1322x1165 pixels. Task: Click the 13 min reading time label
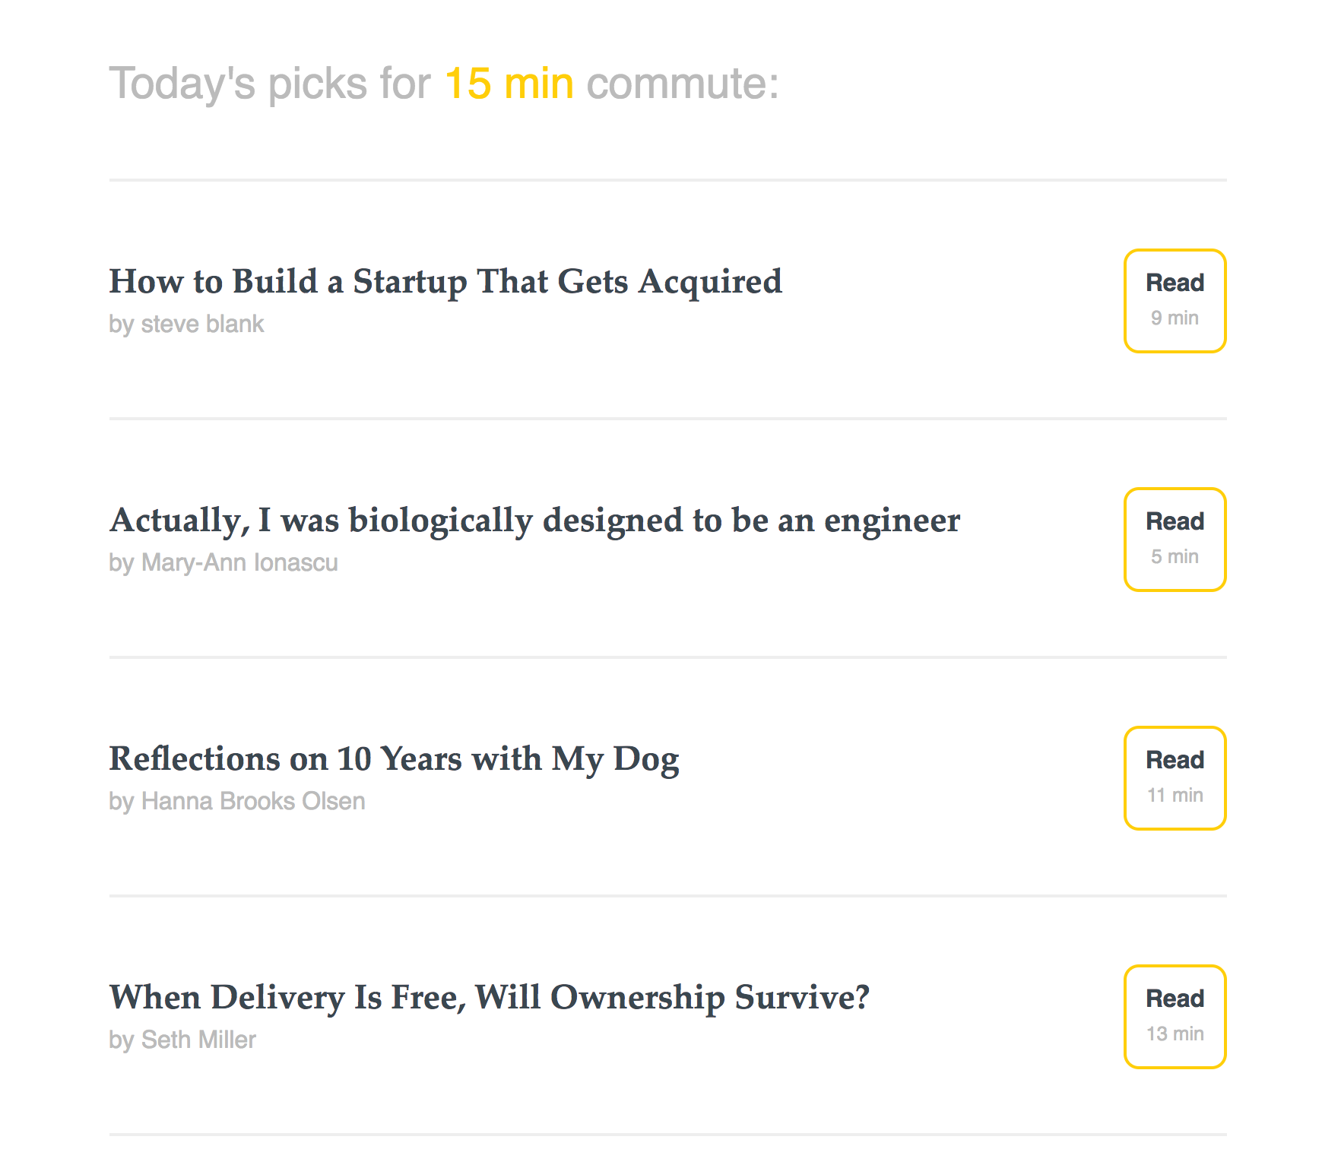click(x=1175, y=1034)
